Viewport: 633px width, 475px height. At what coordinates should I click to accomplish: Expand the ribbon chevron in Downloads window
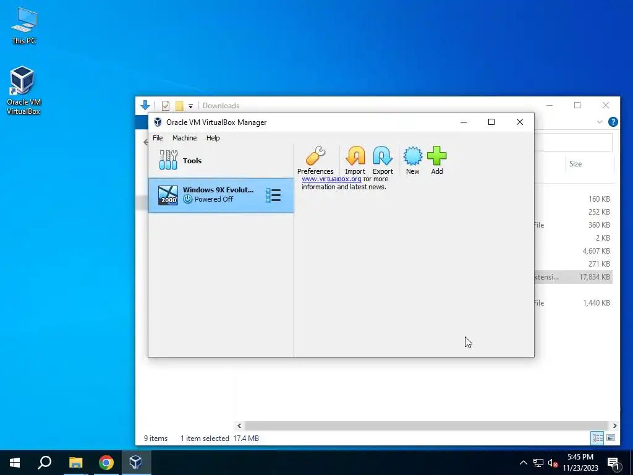(x=600, y=122)
